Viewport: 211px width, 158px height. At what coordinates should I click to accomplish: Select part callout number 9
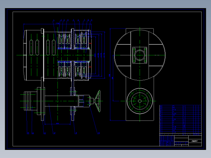[x=92, y=20]
